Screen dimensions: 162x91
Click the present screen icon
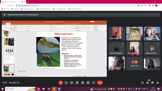88,83
